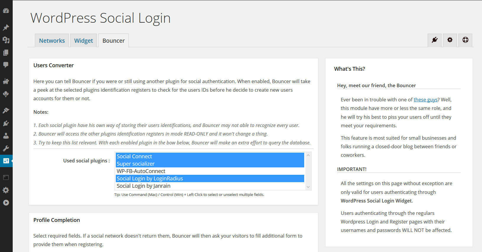Screen dimensions: 482x252
Task: Click the terminal window sidebar icon
Action: coord(6,177)
